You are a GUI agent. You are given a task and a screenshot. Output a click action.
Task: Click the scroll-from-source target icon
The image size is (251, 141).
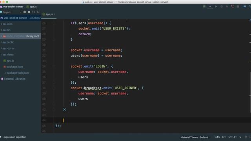pos(25,12)
